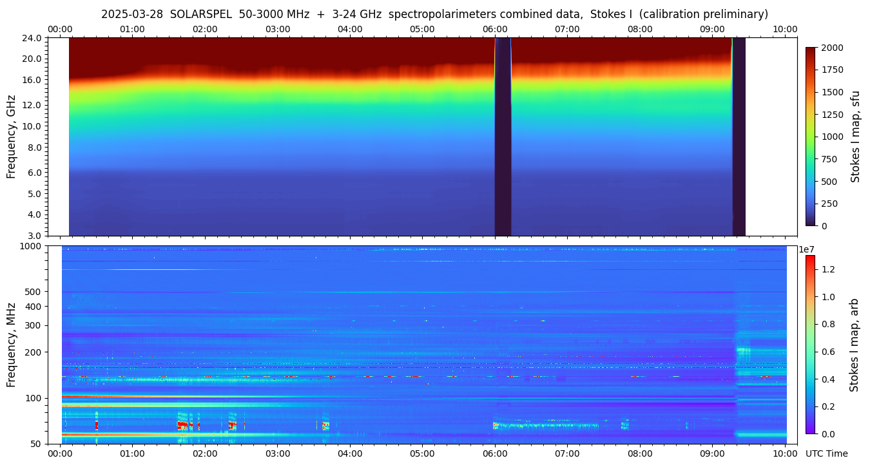Select the "Frequency, GHz" axis label
This screenshot has height=467, width=870.
(x=11, y=137)
